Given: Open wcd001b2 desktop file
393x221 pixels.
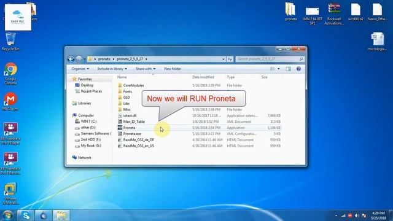Looking at the screenshot, I should (x=356, y=12).
